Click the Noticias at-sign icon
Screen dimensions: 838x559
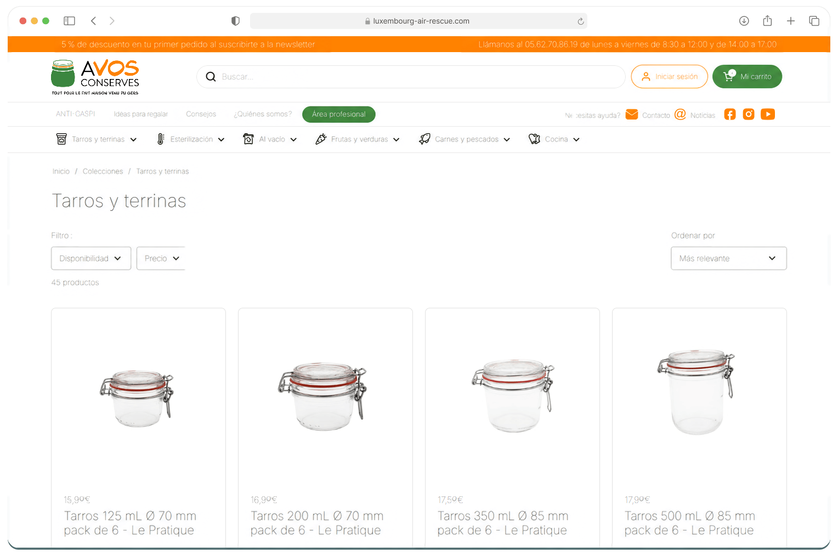(x=680, y=114)
